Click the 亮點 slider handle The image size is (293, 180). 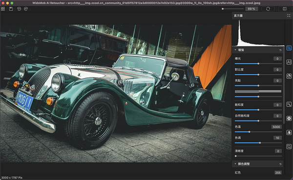click(x=258, y=86)
